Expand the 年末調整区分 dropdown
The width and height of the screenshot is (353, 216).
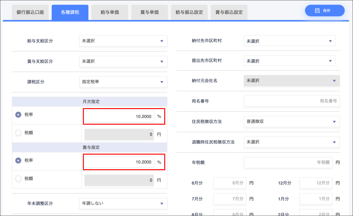(123, 203)
